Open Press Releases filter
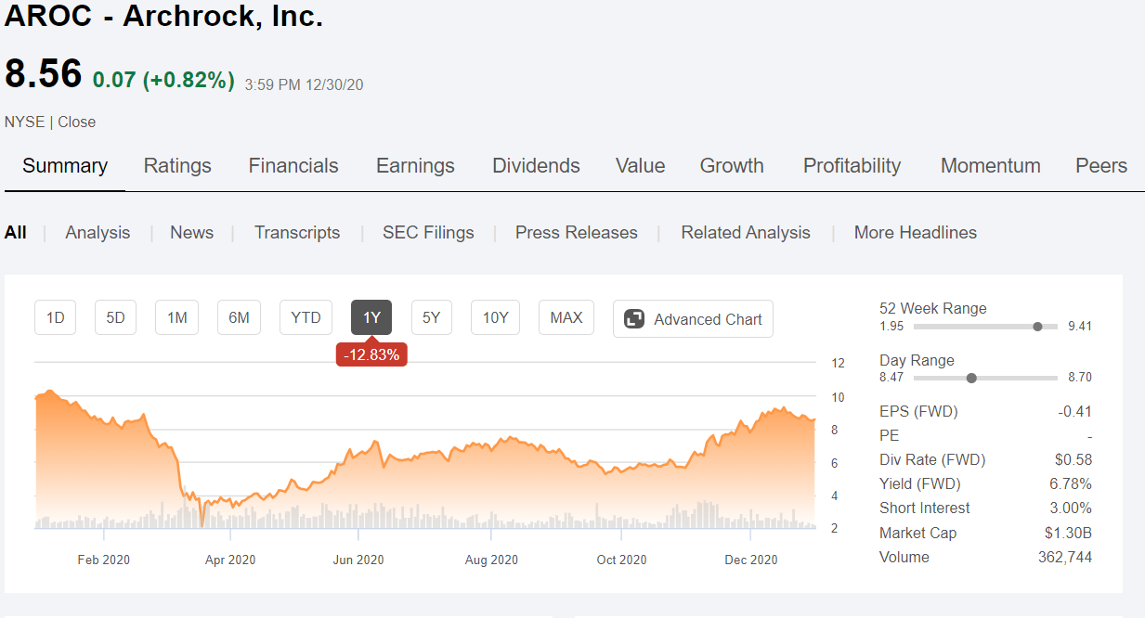The image size is (1145, 618). 577,233
